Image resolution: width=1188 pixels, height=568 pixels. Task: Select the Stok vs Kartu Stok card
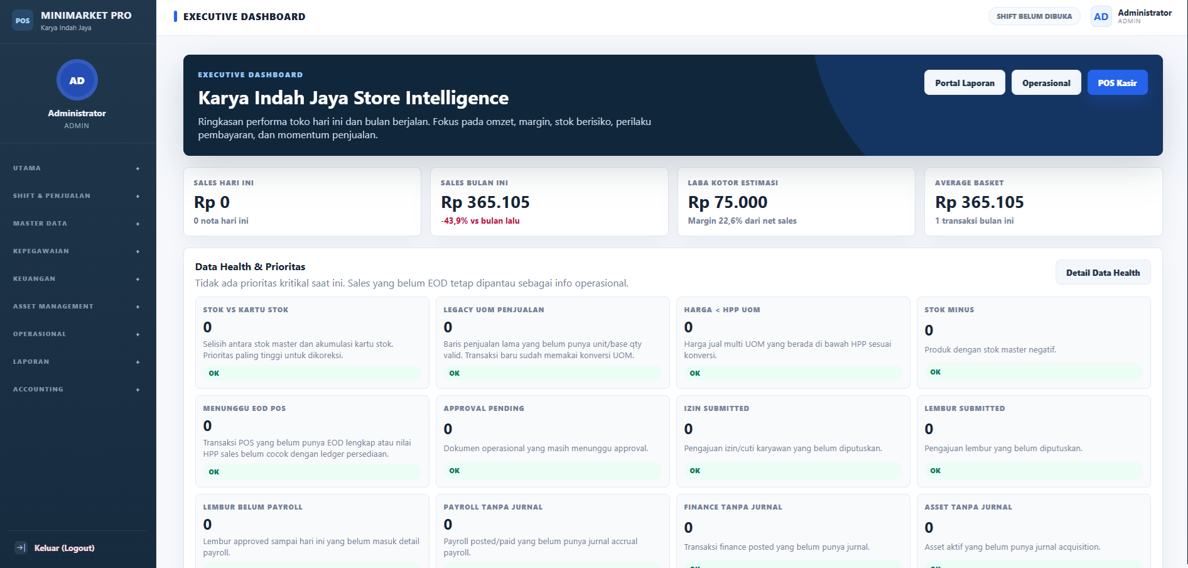click(x=312, y=342)
